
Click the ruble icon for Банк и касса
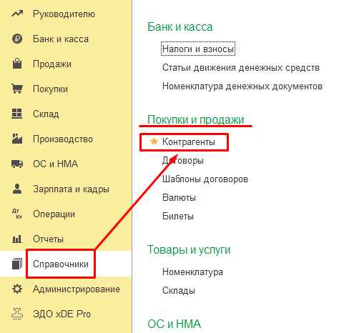17,39
